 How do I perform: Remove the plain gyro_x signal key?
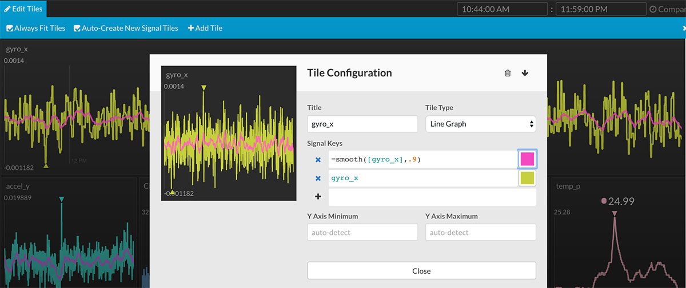(318, 179)
